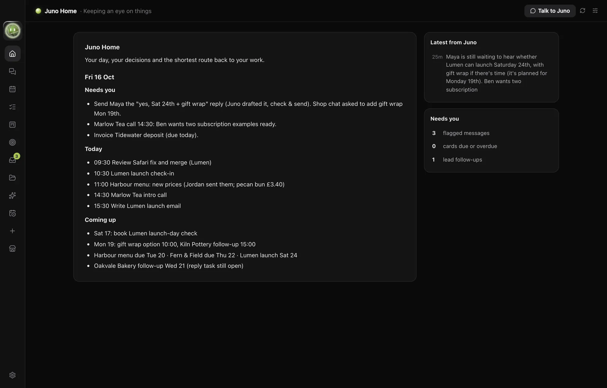Click Oakvale Bakery follow-up Wed 21 item
607x388 pixels.
tap(168, 266)
